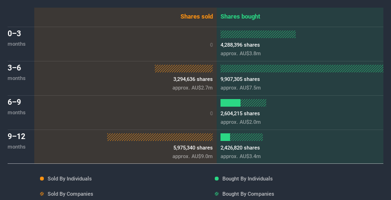This screenshot has width=391, height=200.
Task: Click the striped Bought By Companies legend icon
Action: (217, 194)
